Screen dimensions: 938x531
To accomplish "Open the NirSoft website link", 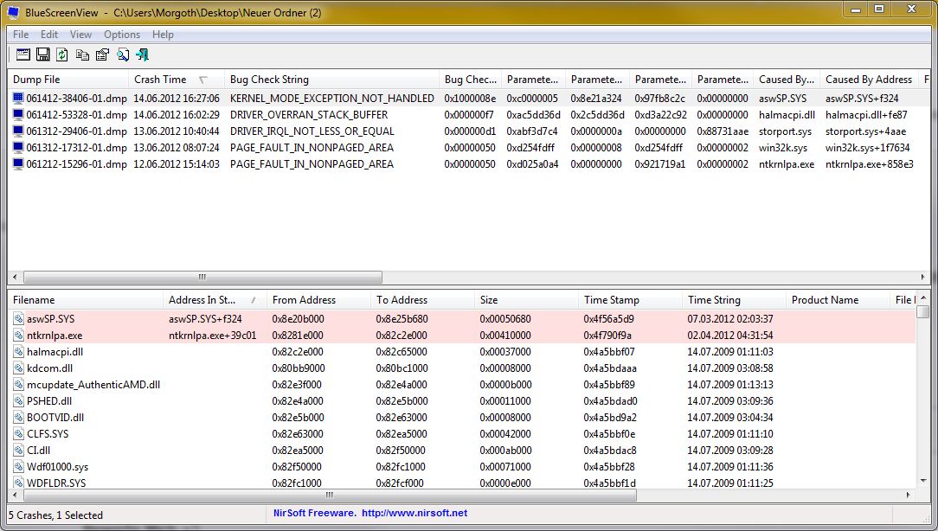I will [414, 513].
